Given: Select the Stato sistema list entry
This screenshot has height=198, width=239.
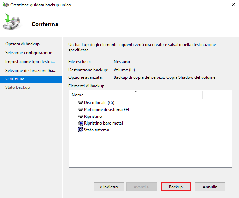Looking at the screenshot, I should click(x=97, y=130).
